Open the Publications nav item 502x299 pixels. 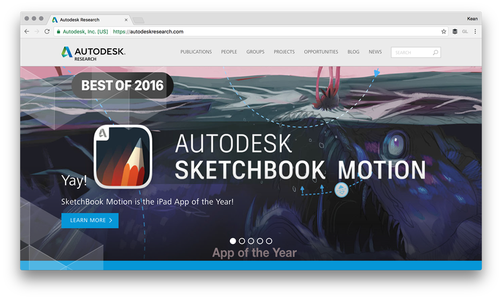(x=196, y=52)
